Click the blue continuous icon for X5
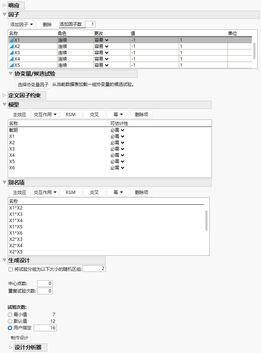This screenshot has width=261, height=353. pos(11,65)
